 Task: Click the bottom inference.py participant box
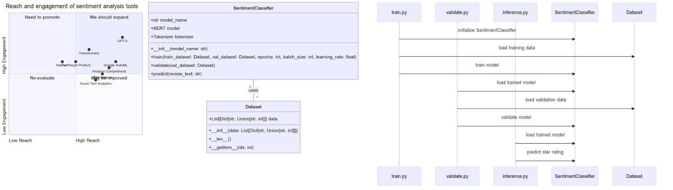[x=515, y=176]
